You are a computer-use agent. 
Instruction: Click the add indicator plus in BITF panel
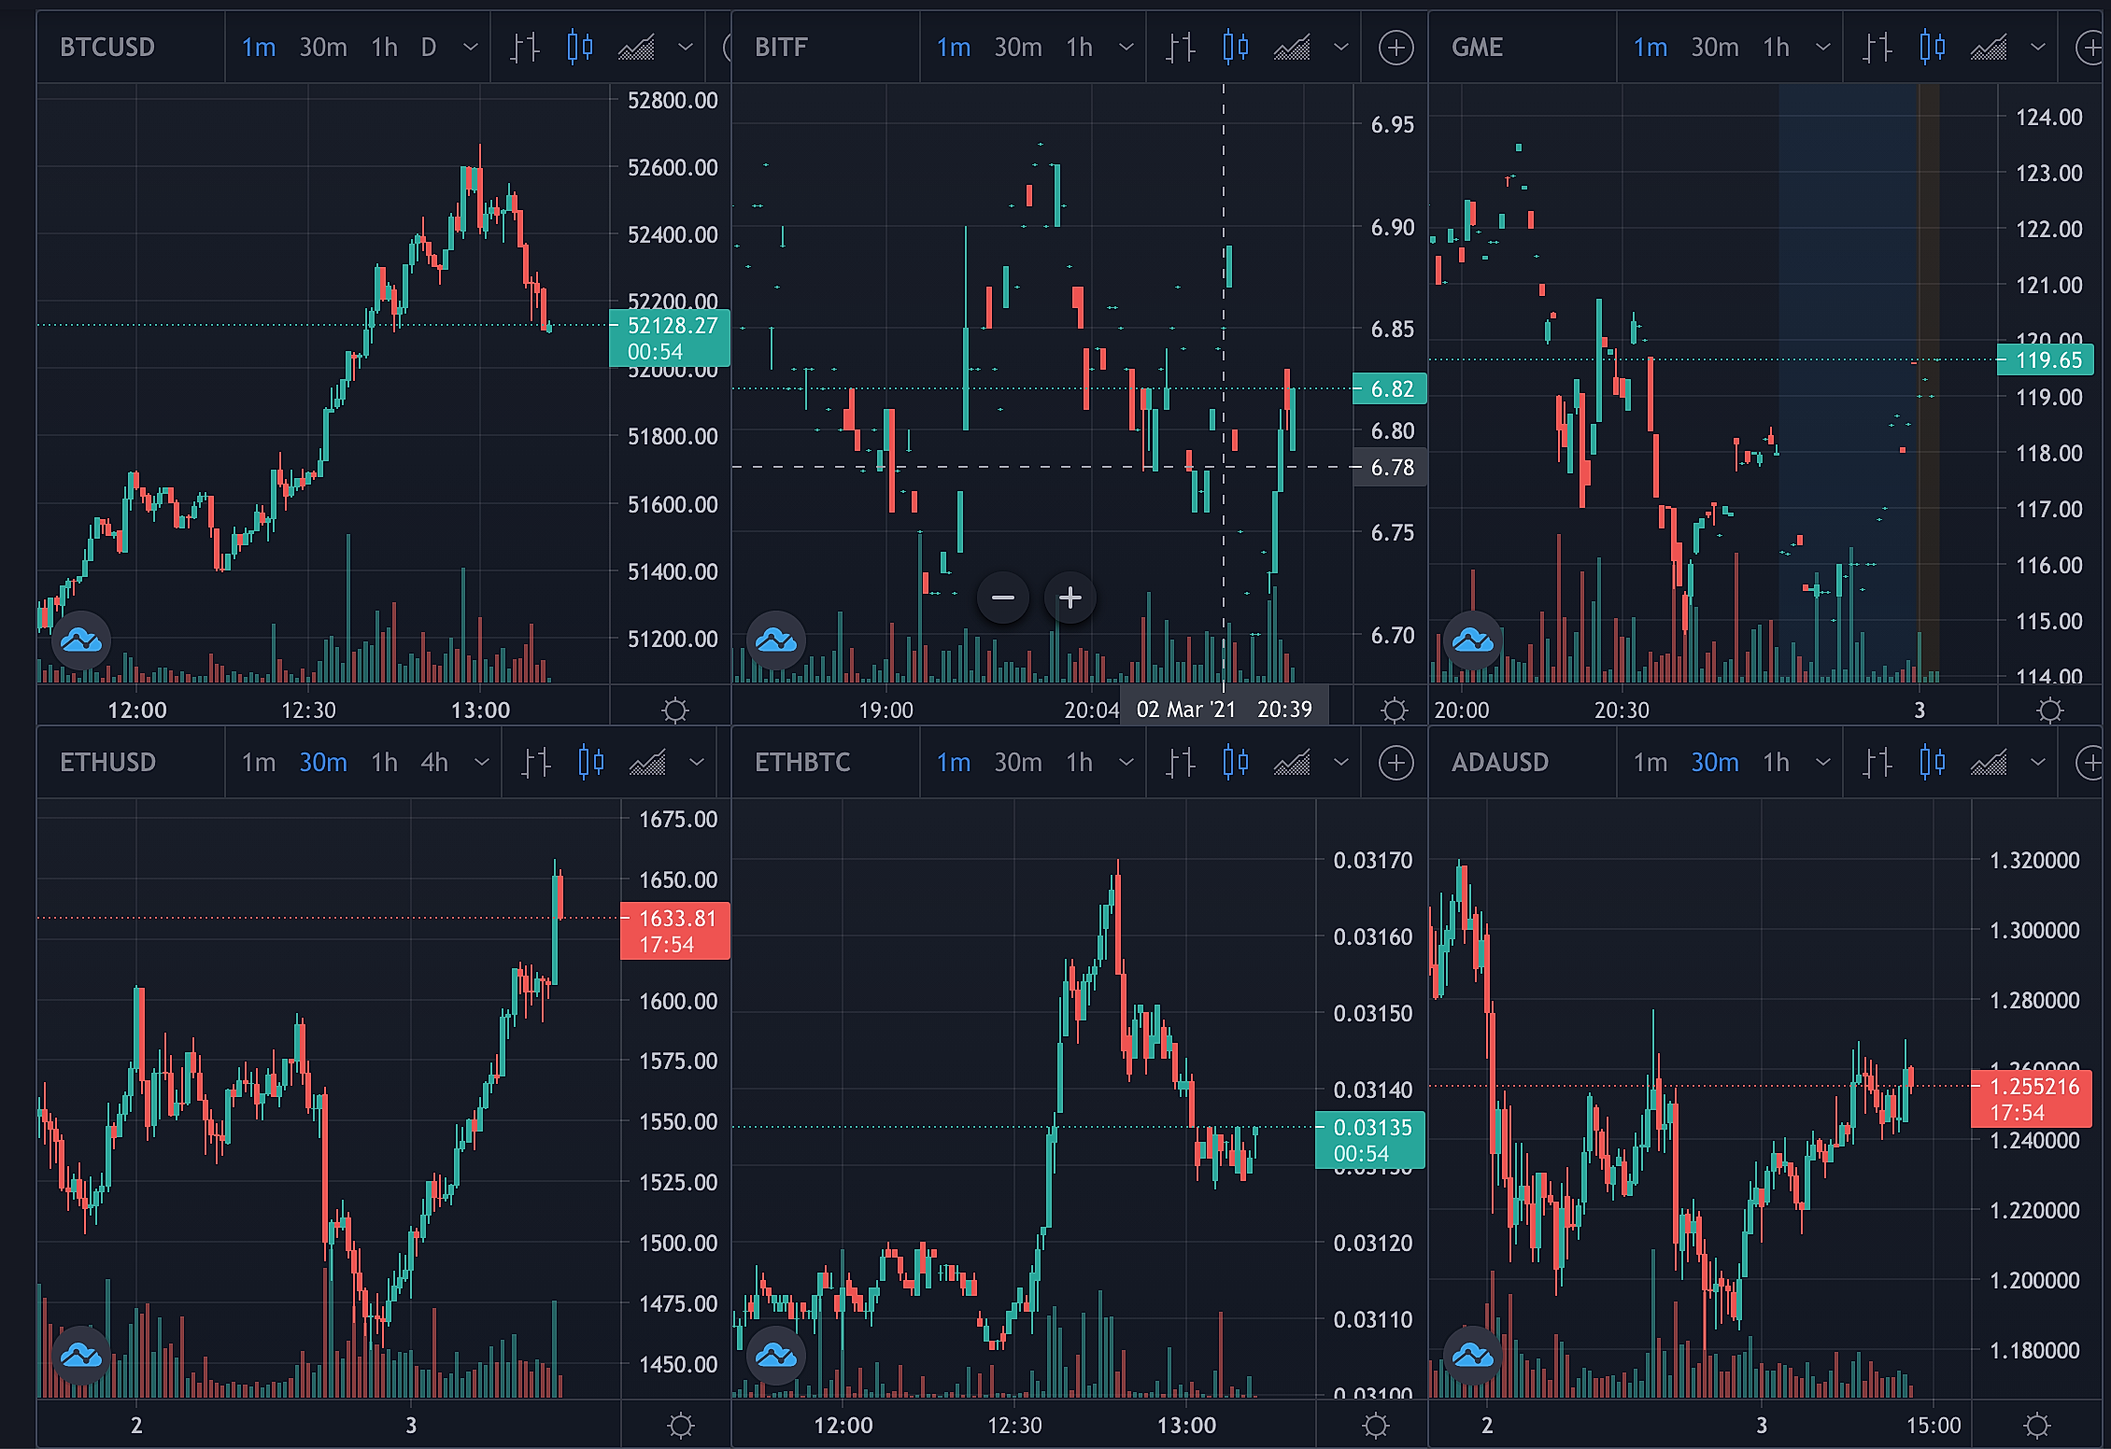(1396, 47)
